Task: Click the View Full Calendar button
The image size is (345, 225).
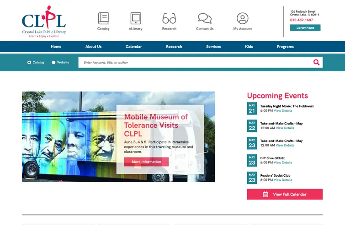Action: pos(285,194)
